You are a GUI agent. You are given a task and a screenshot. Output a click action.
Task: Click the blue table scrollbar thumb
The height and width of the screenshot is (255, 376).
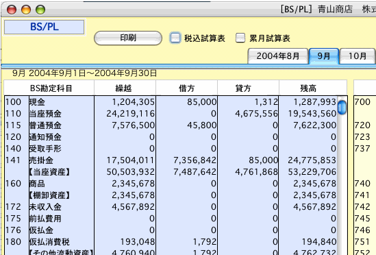pyautogui.click(x=342, y=108)
